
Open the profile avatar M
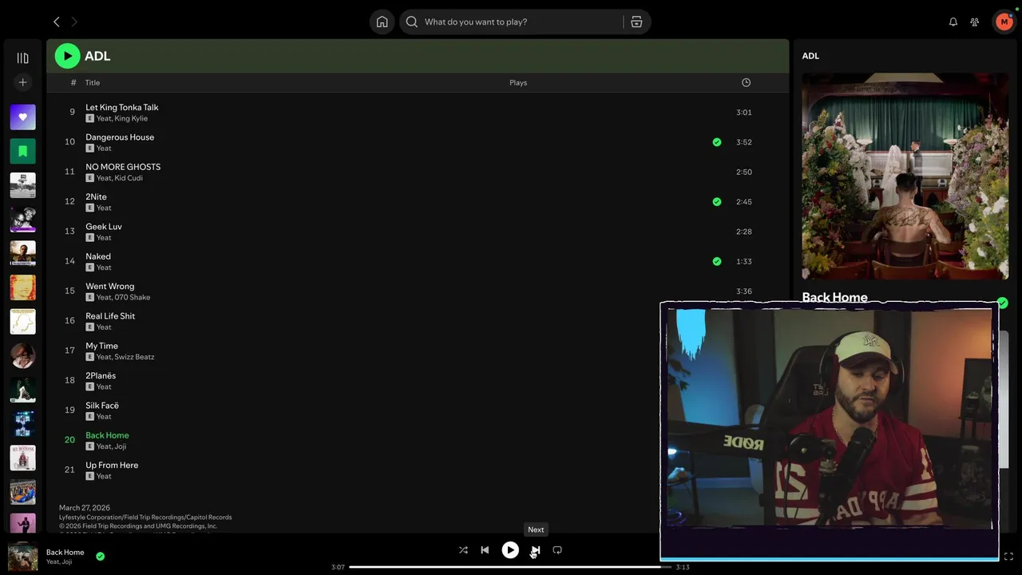(1004, 22)
